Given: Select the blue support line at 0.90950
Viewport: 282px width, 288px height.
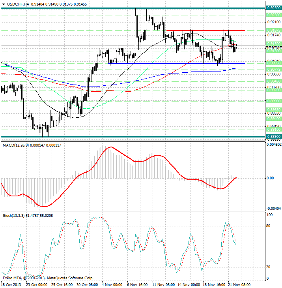Looking at the screenshot, I should coord(176,63).
